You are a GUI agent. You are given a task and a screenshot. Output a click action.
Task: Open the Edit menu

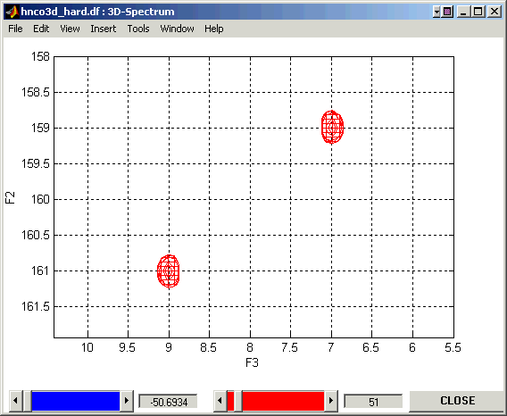41,29
